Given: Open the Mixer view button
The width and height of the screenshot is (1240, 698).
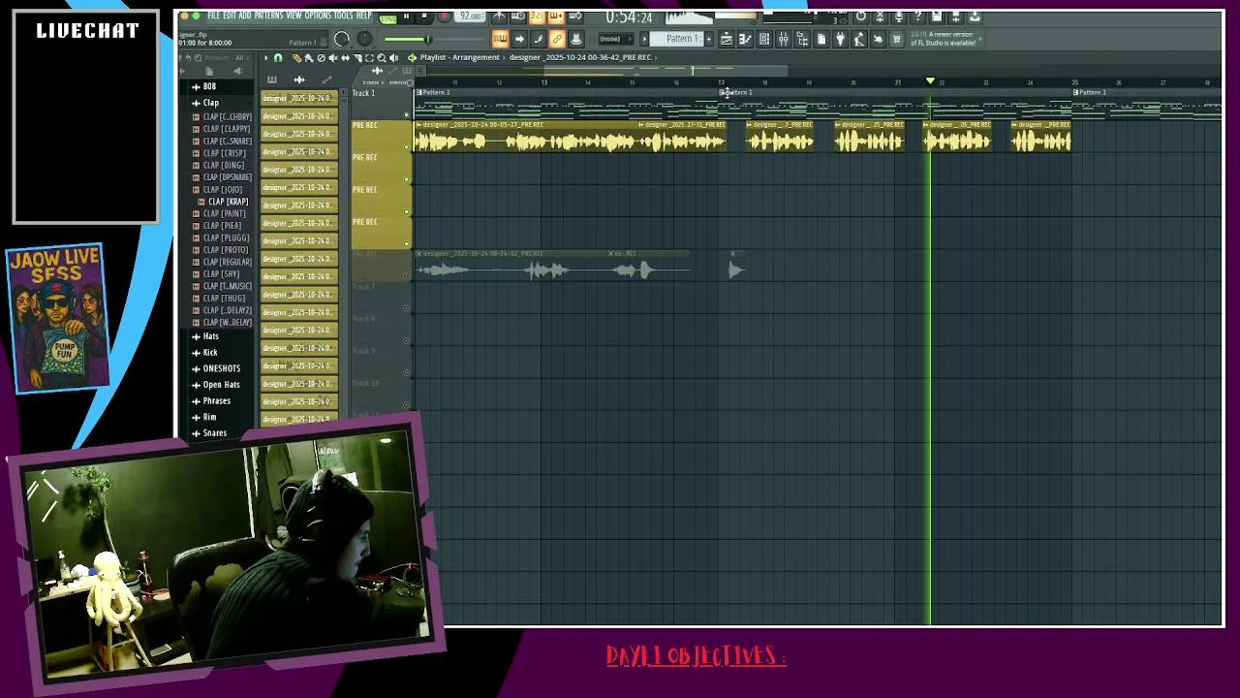Looking at the screenshot, I should [x=783, y=39].
